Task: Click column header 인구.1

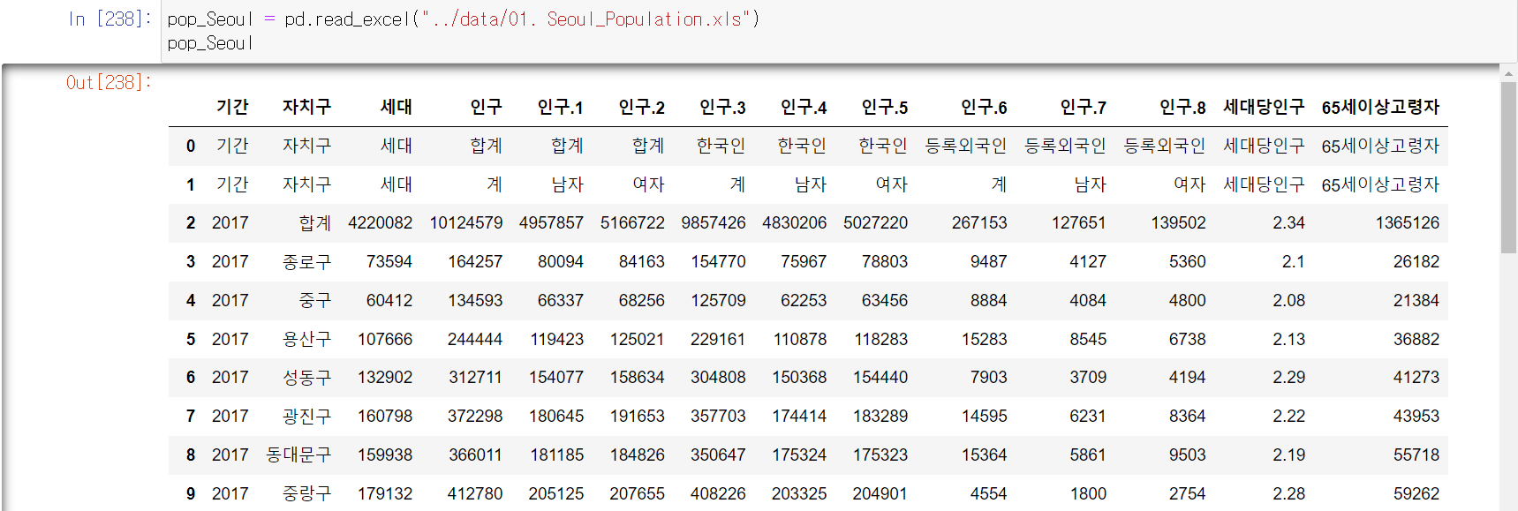Action: [561, 107]
